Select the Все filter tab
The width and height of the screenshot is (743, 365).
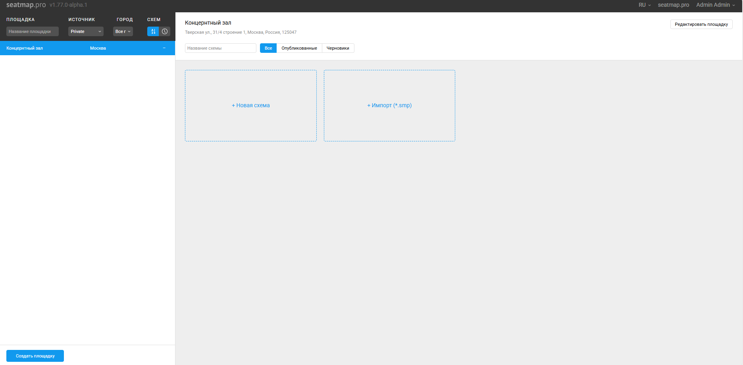tap(268, 48)
